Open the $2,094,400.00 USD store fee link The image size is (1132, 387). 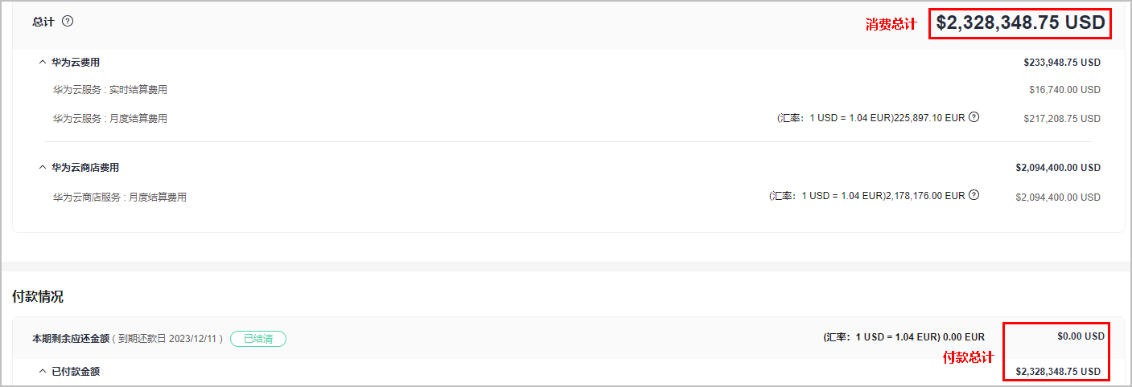[1057, 197]
